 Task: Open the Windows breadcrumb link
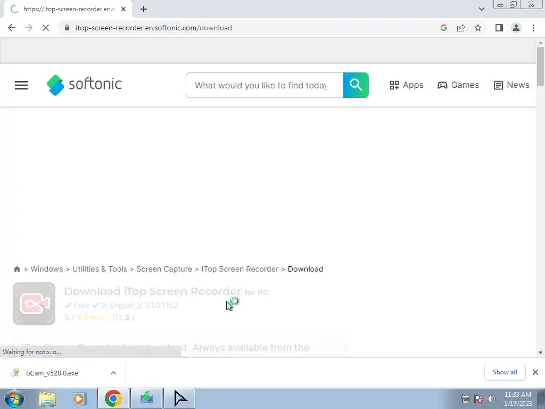click(x=47, y=269)
